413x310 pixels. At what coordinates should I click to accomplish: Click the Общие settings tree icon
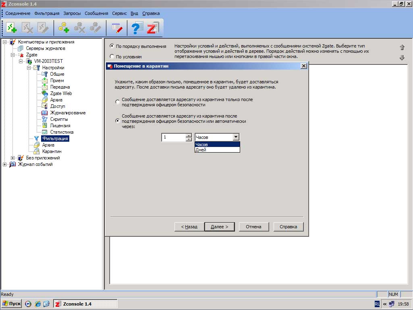[x=45, y=74]
